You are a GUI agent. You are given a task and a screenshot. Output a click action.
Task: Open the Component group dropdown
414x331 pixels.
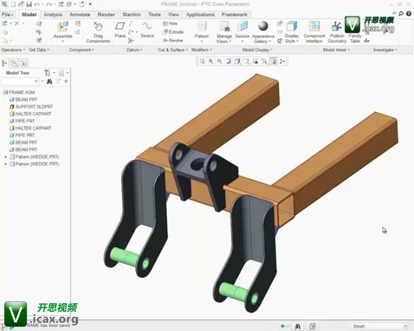[x=81, y=50]
